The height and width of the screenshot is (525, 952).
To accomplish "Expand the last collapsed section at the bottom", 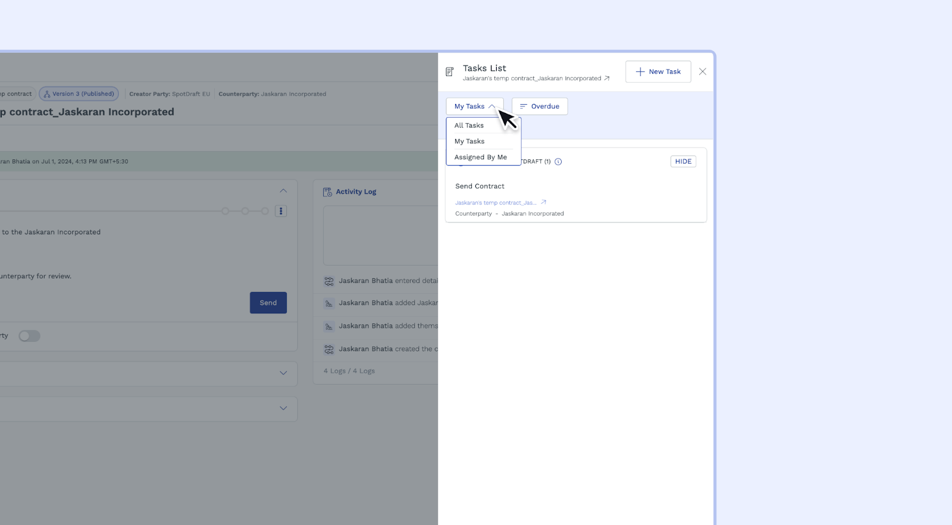I will 283,408.
